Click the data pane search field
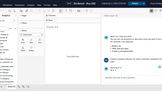The width and height of the screenshot is (162, 91). 4,29
